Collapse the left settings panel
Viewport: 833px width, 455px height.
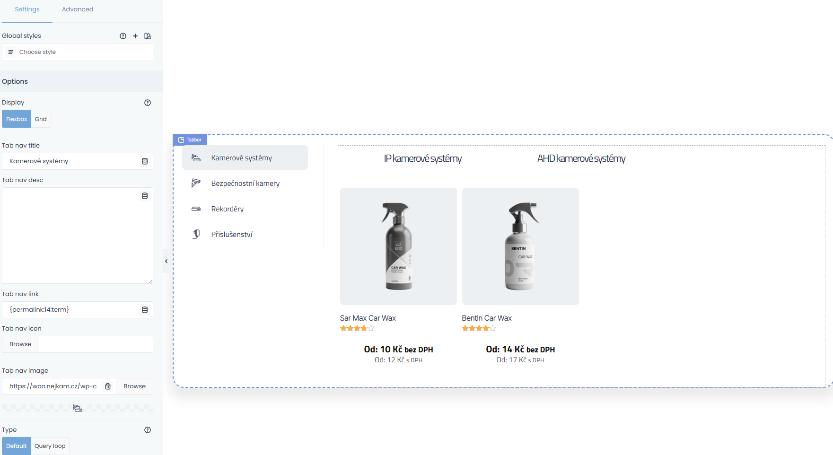coord(166,261)
